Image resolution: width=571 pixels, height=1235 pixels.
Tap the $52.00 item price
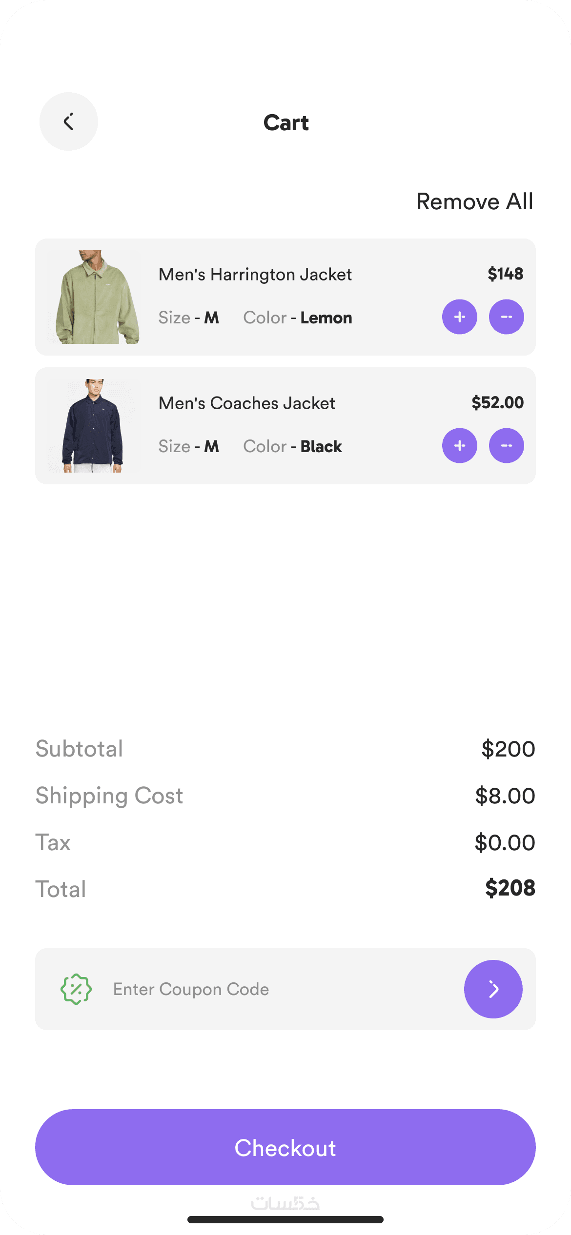(x=497, y=403)
